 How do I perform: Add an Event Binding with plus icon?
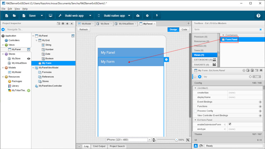click(260, 102)
